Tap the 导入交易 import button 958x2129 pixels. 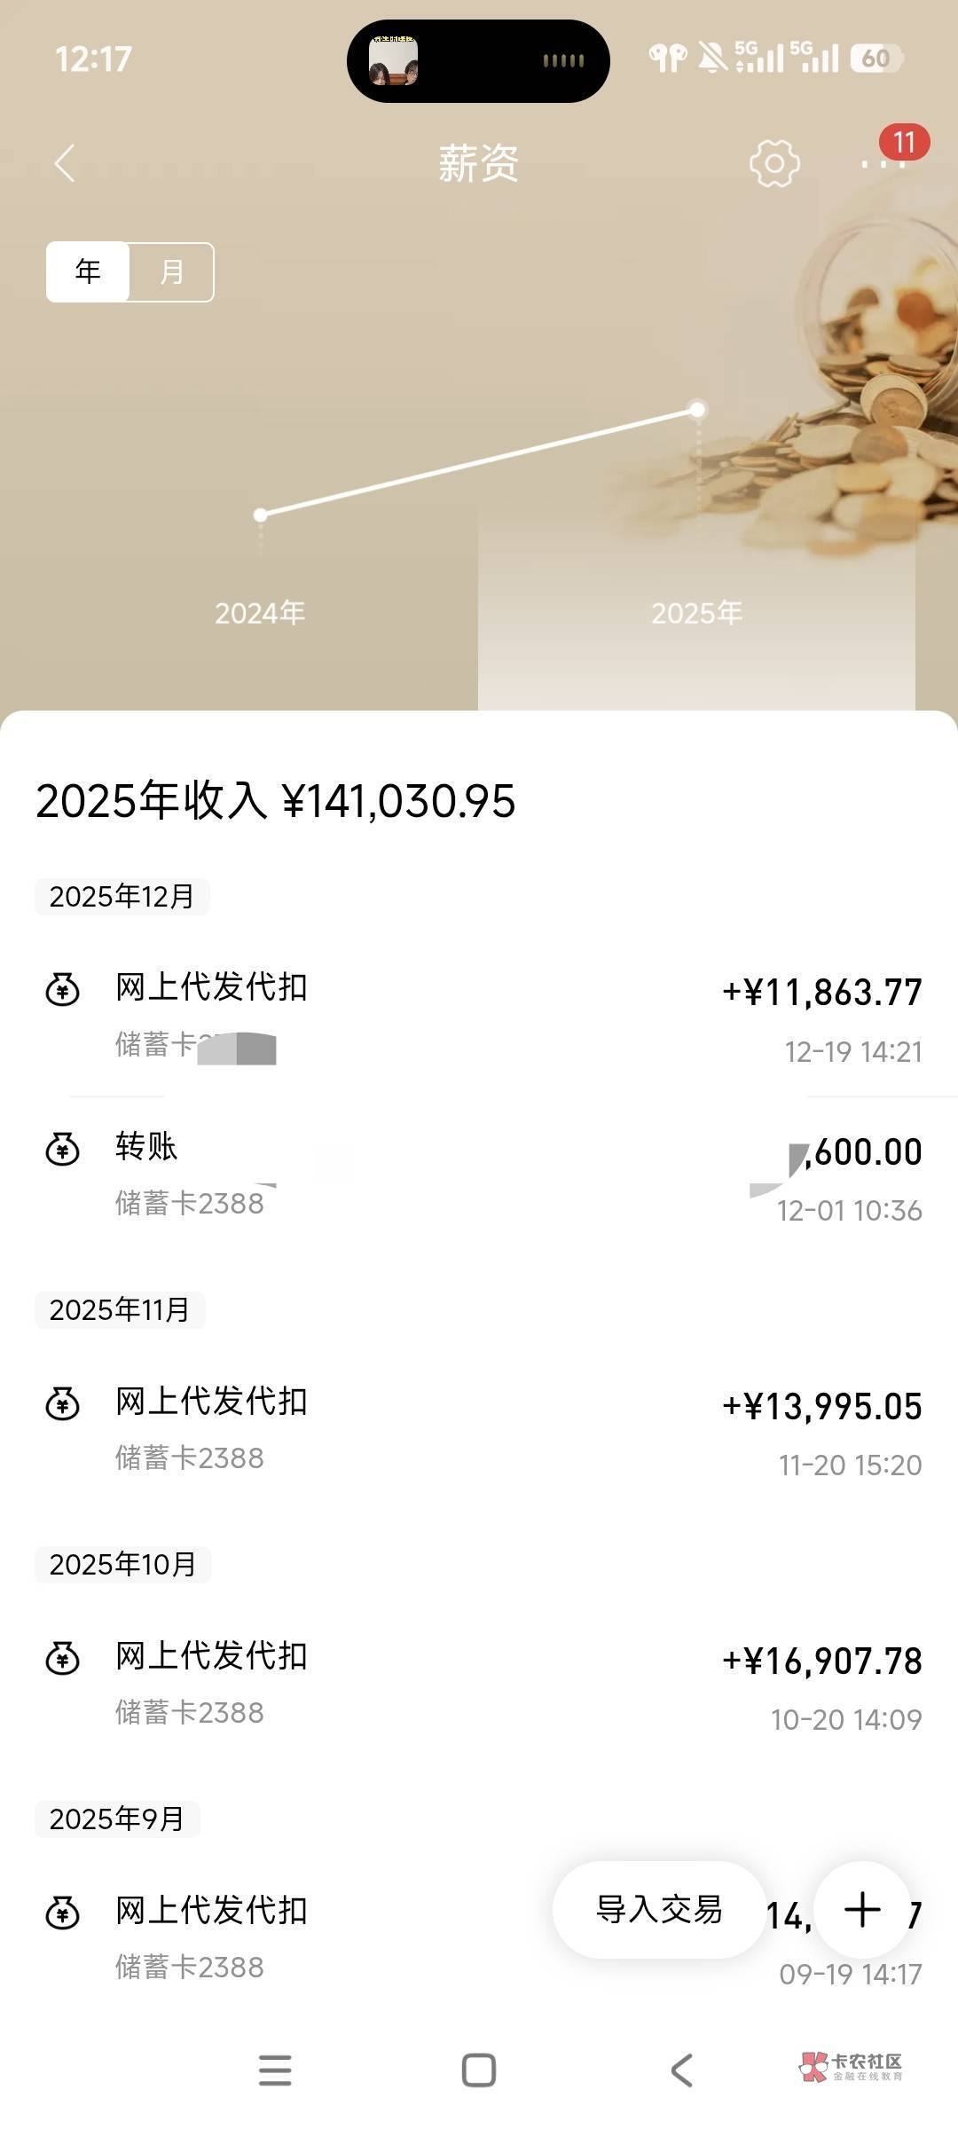659,1909
